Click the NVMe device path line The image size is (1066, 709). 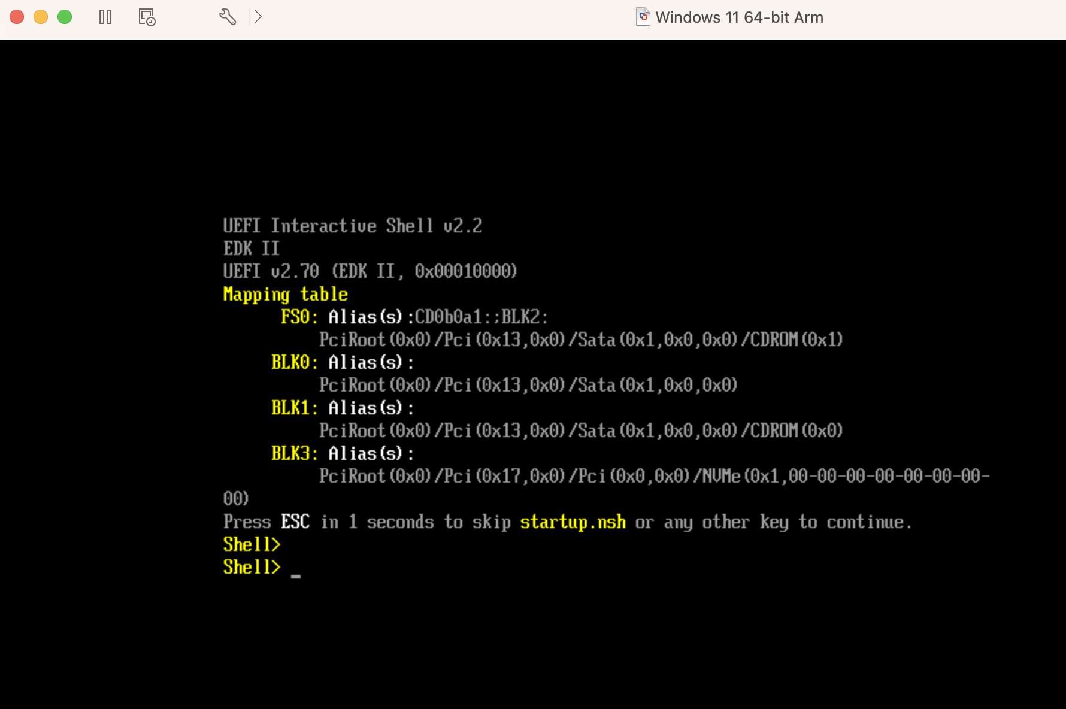tap(655, 476)
